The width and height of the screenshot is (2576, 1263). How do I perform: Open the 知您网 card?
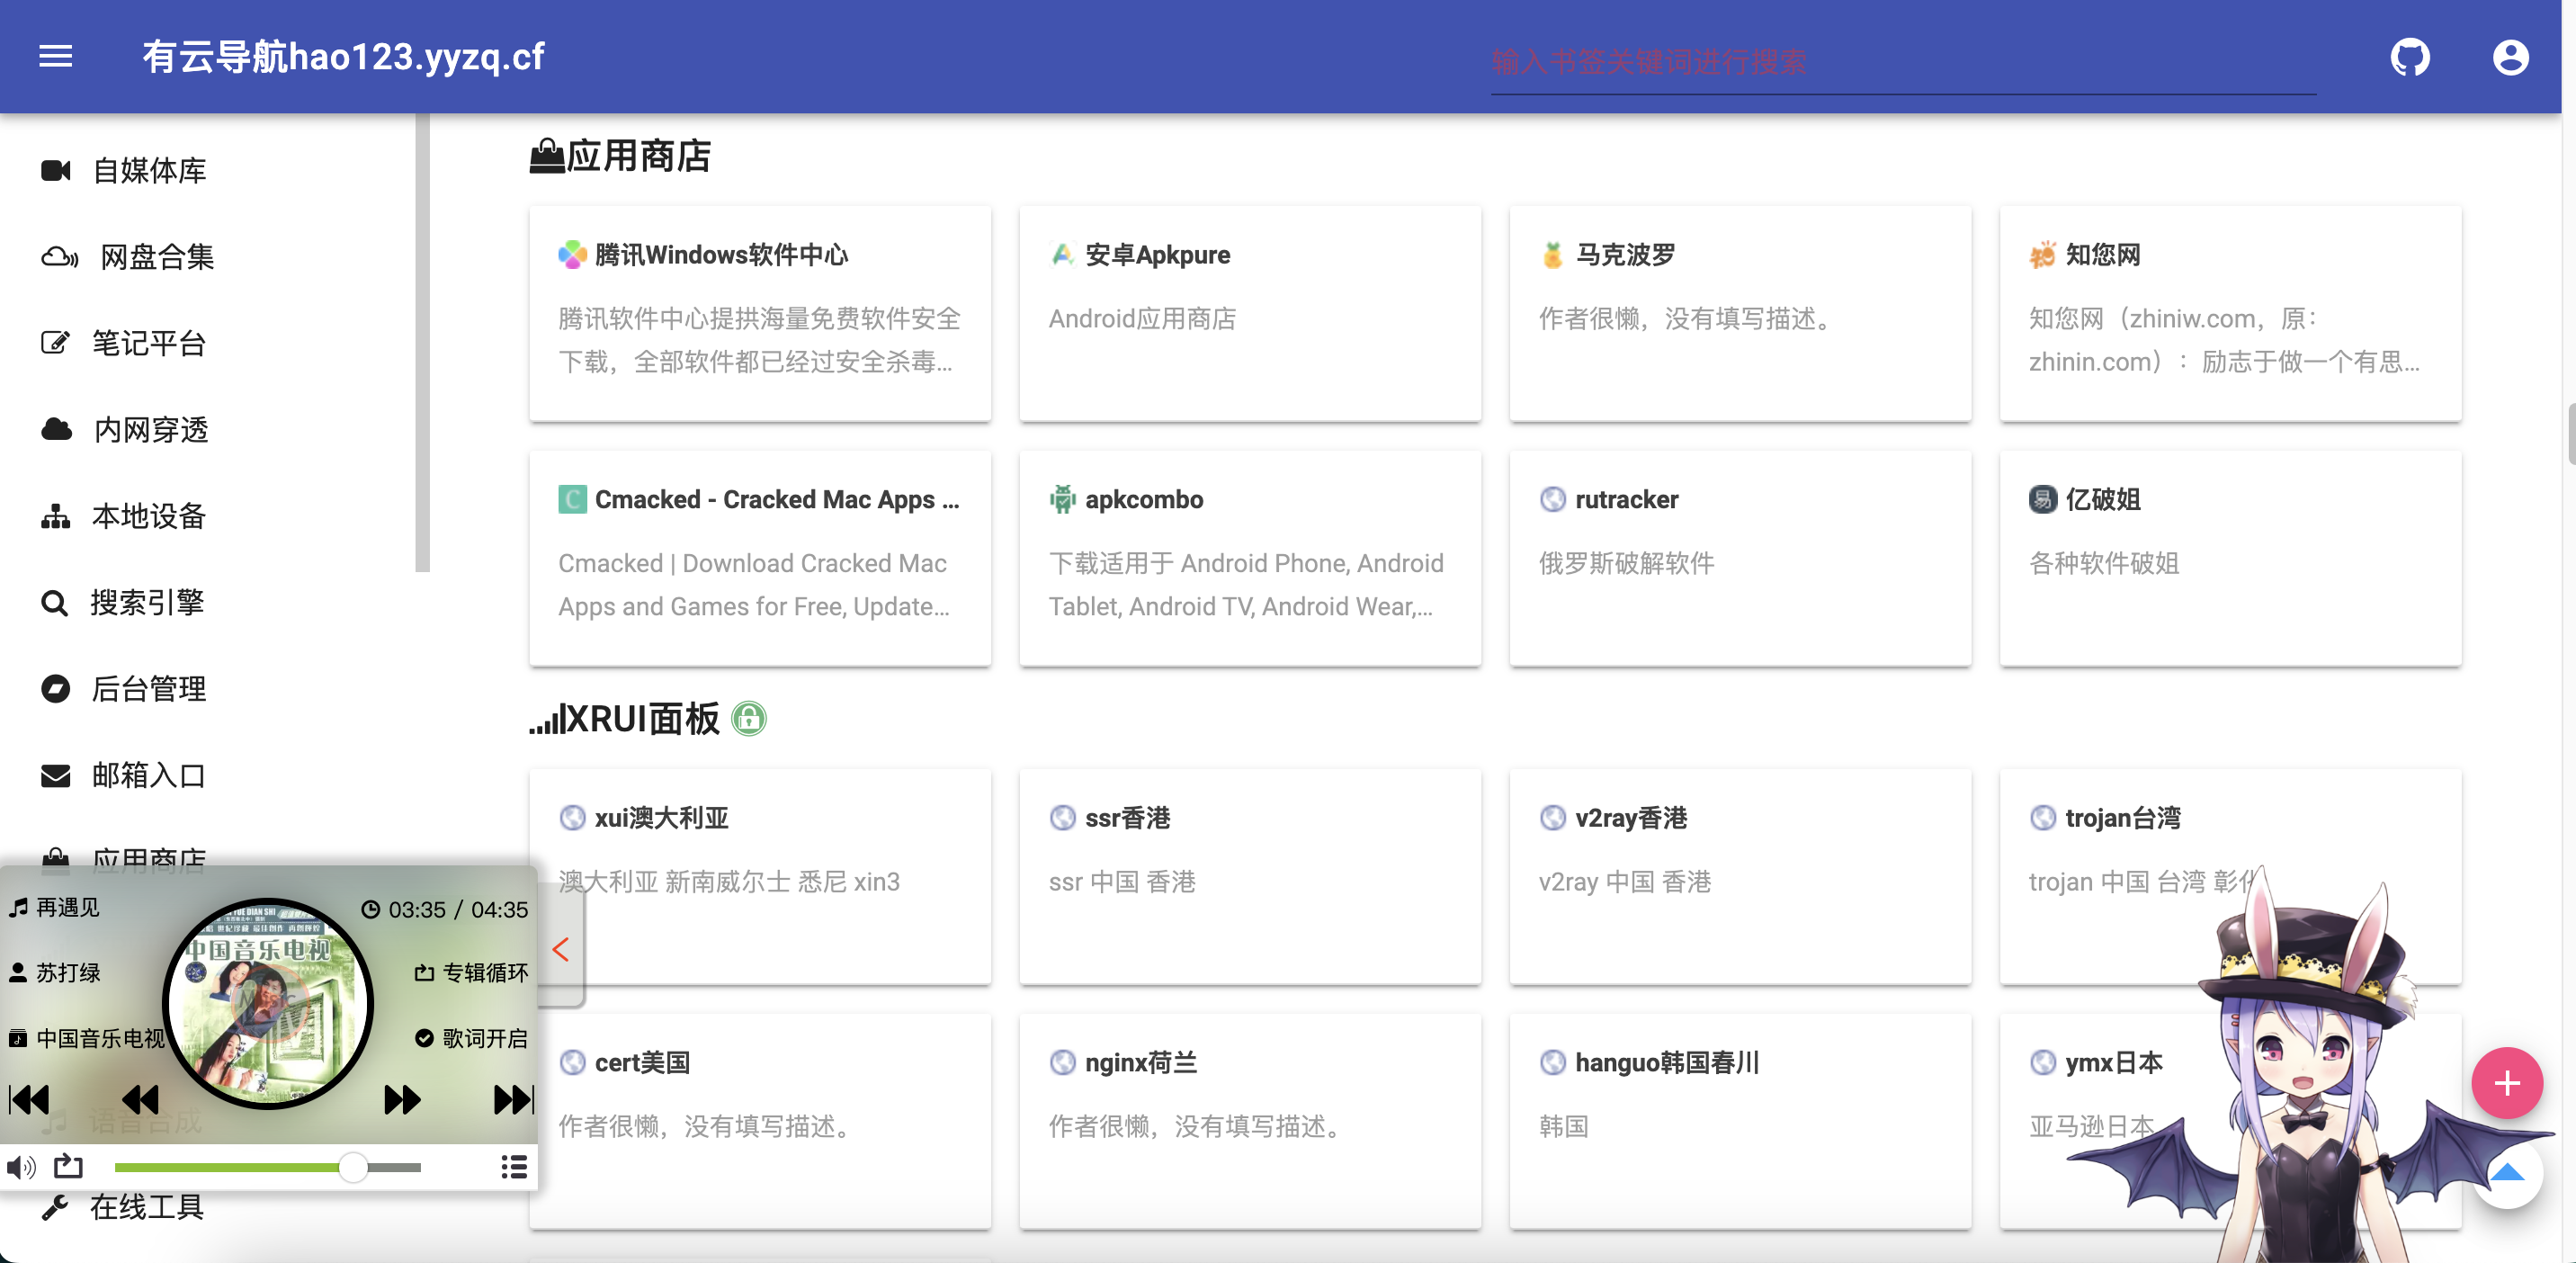[x=2230, y=314]
